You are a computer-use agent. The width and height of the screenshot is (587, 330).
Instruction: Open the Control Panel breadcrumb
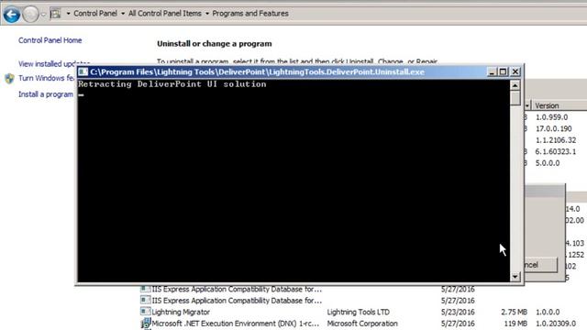click(x=95, y=14)
